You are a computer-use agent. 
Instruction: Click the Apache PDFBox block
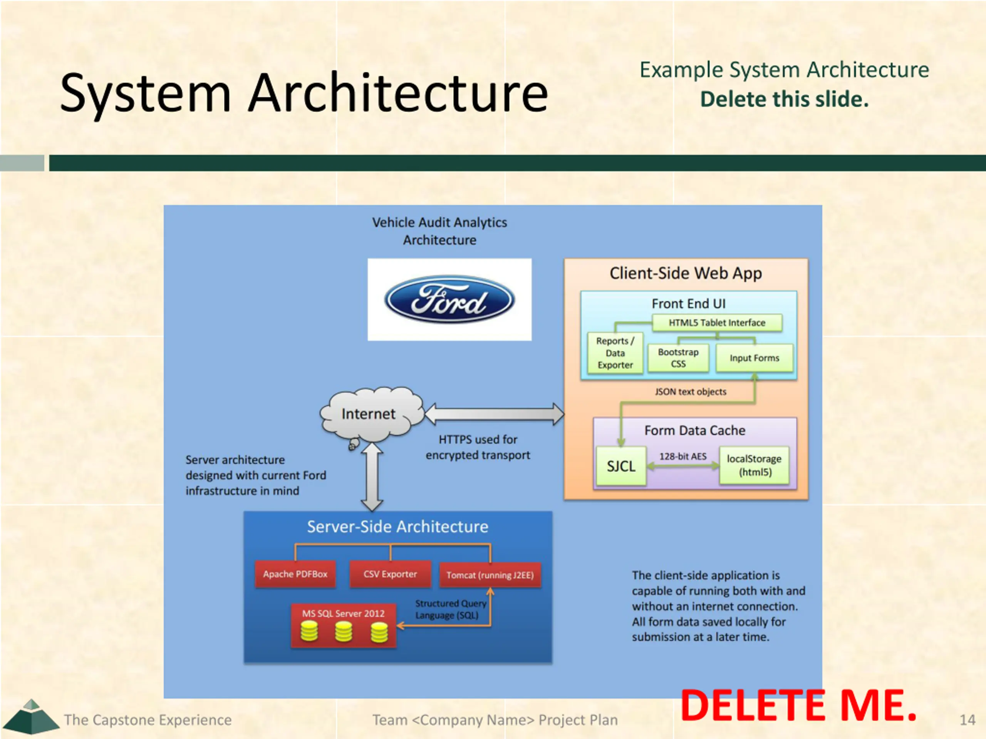point(295,574)
